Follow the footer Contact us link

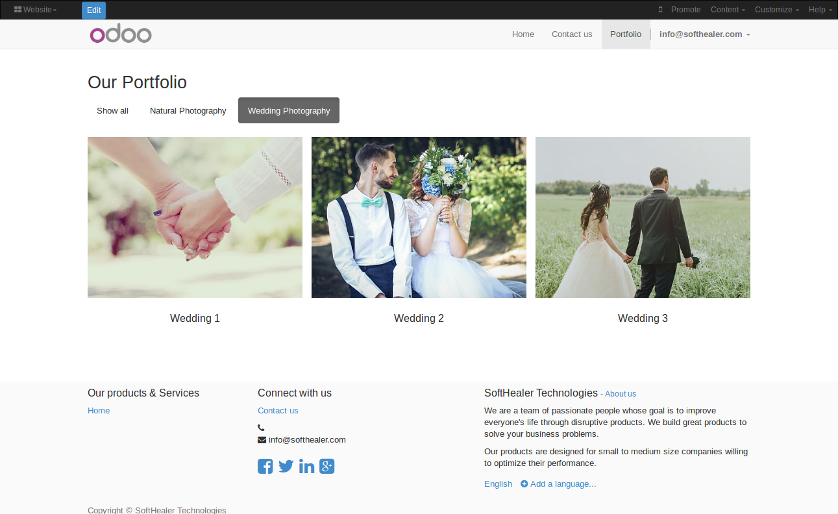point(278,410)
